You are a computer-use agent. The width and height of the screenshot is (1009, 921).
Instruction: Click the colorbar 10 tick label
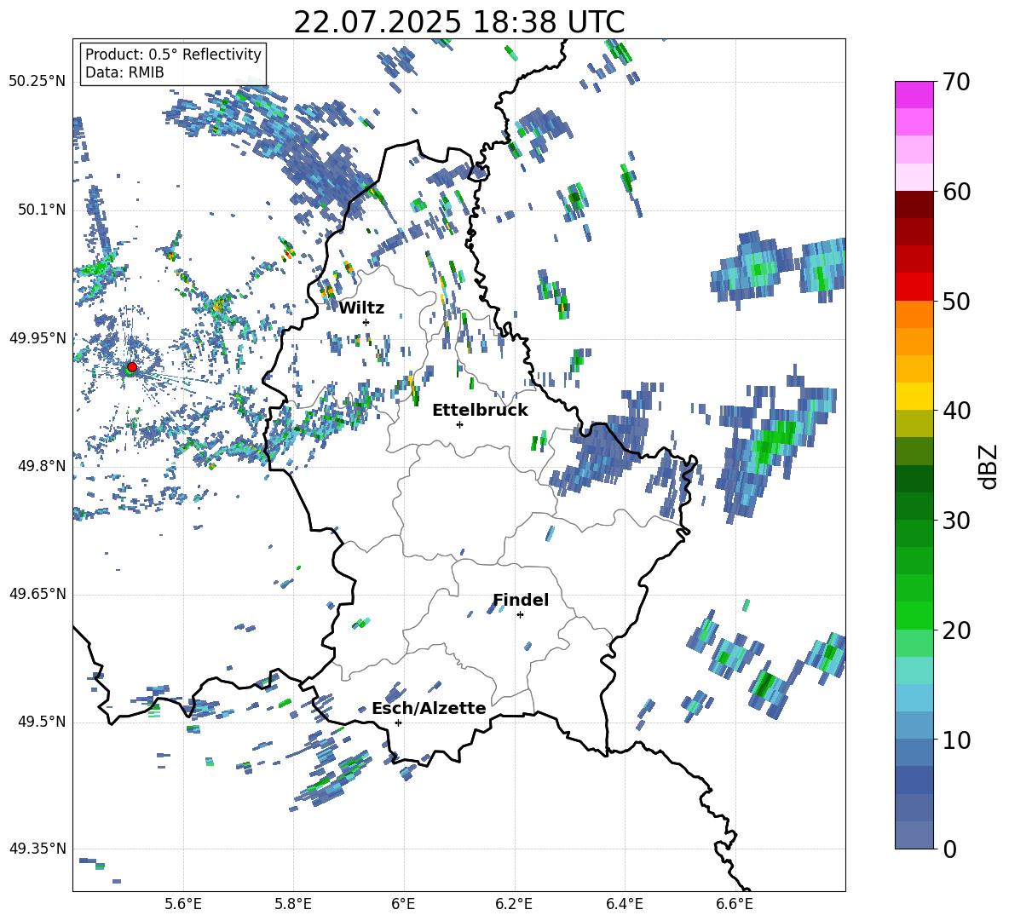click(955, 740)
